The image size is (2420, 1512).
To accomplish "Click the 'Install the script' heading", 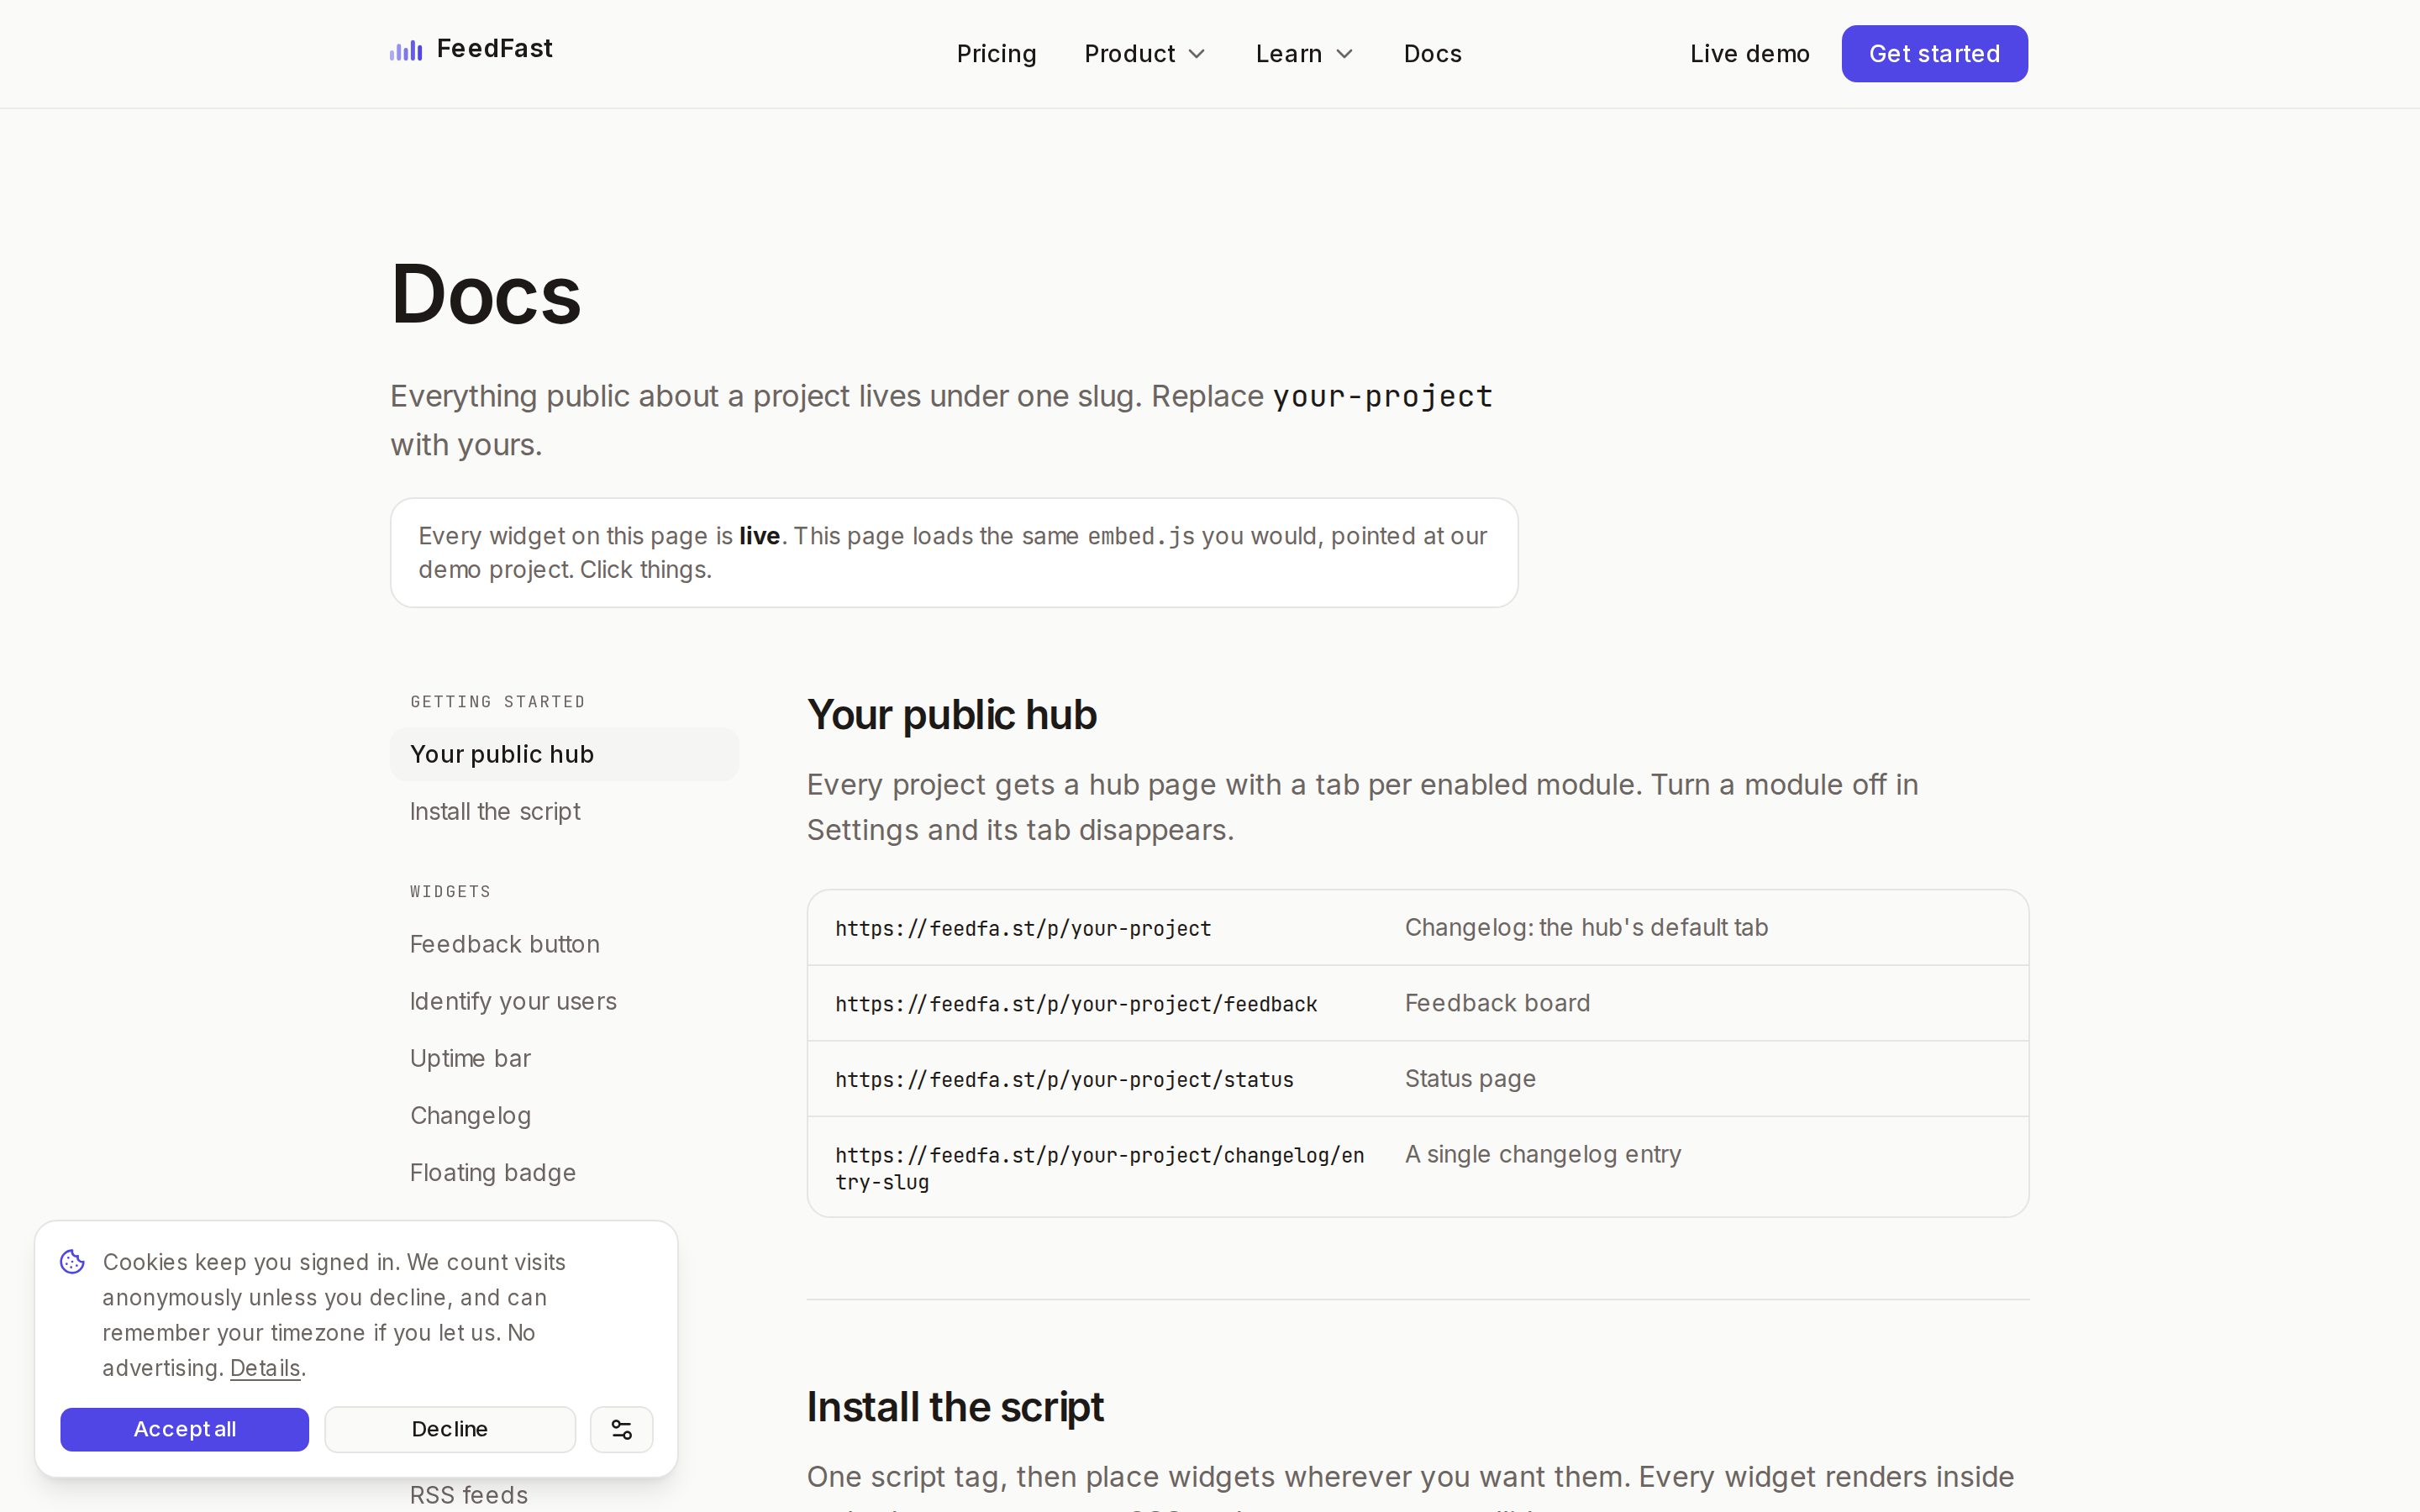I will (x=955, y=1407).
